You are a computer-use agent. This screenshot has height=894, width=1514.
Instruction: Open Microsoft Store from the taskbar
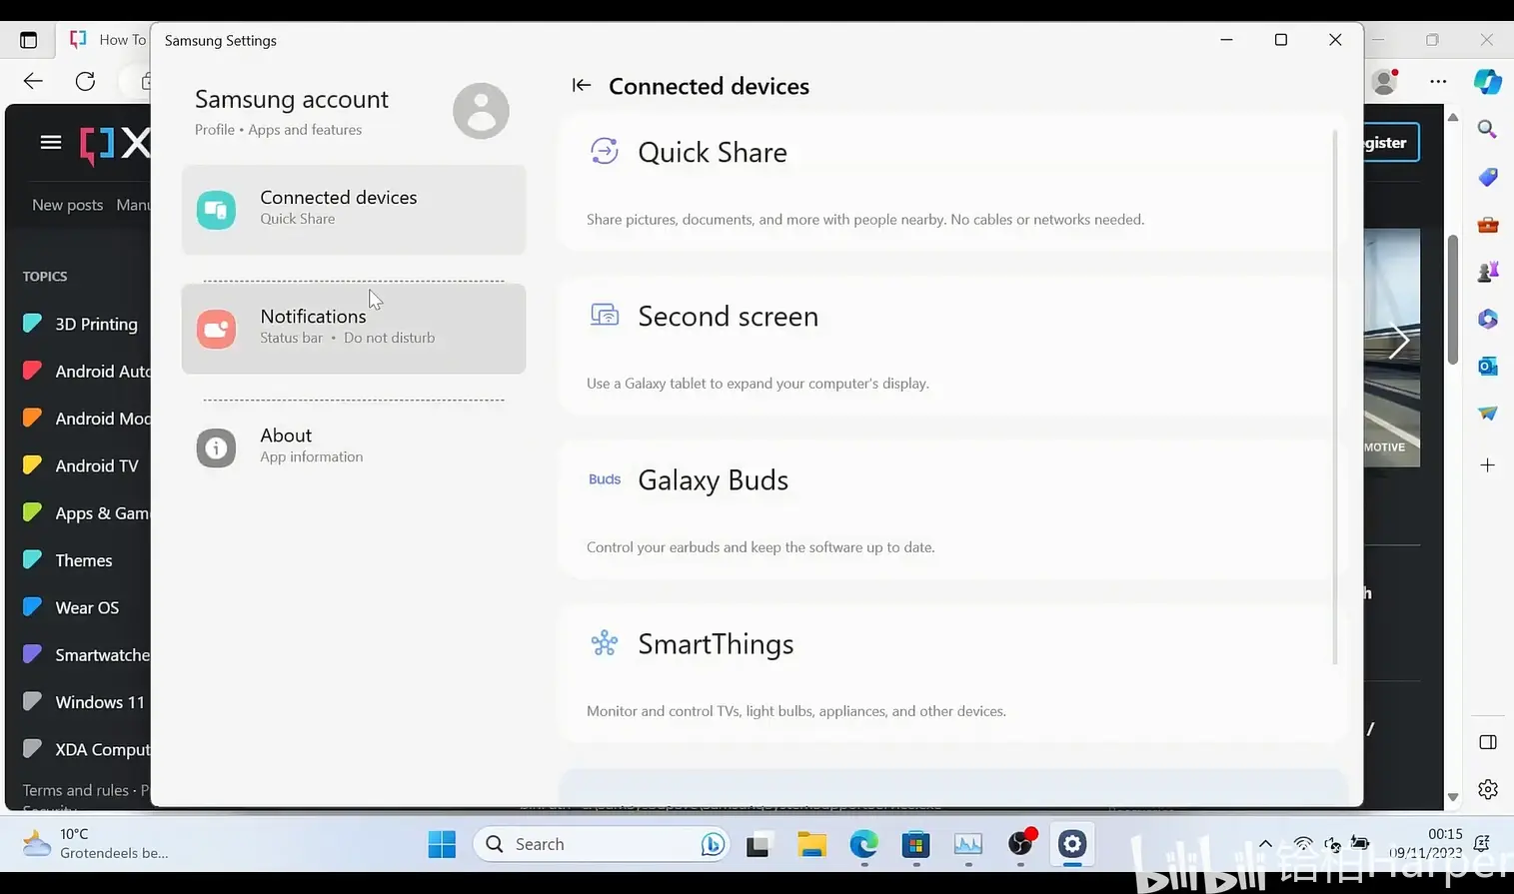click(915, 844)
